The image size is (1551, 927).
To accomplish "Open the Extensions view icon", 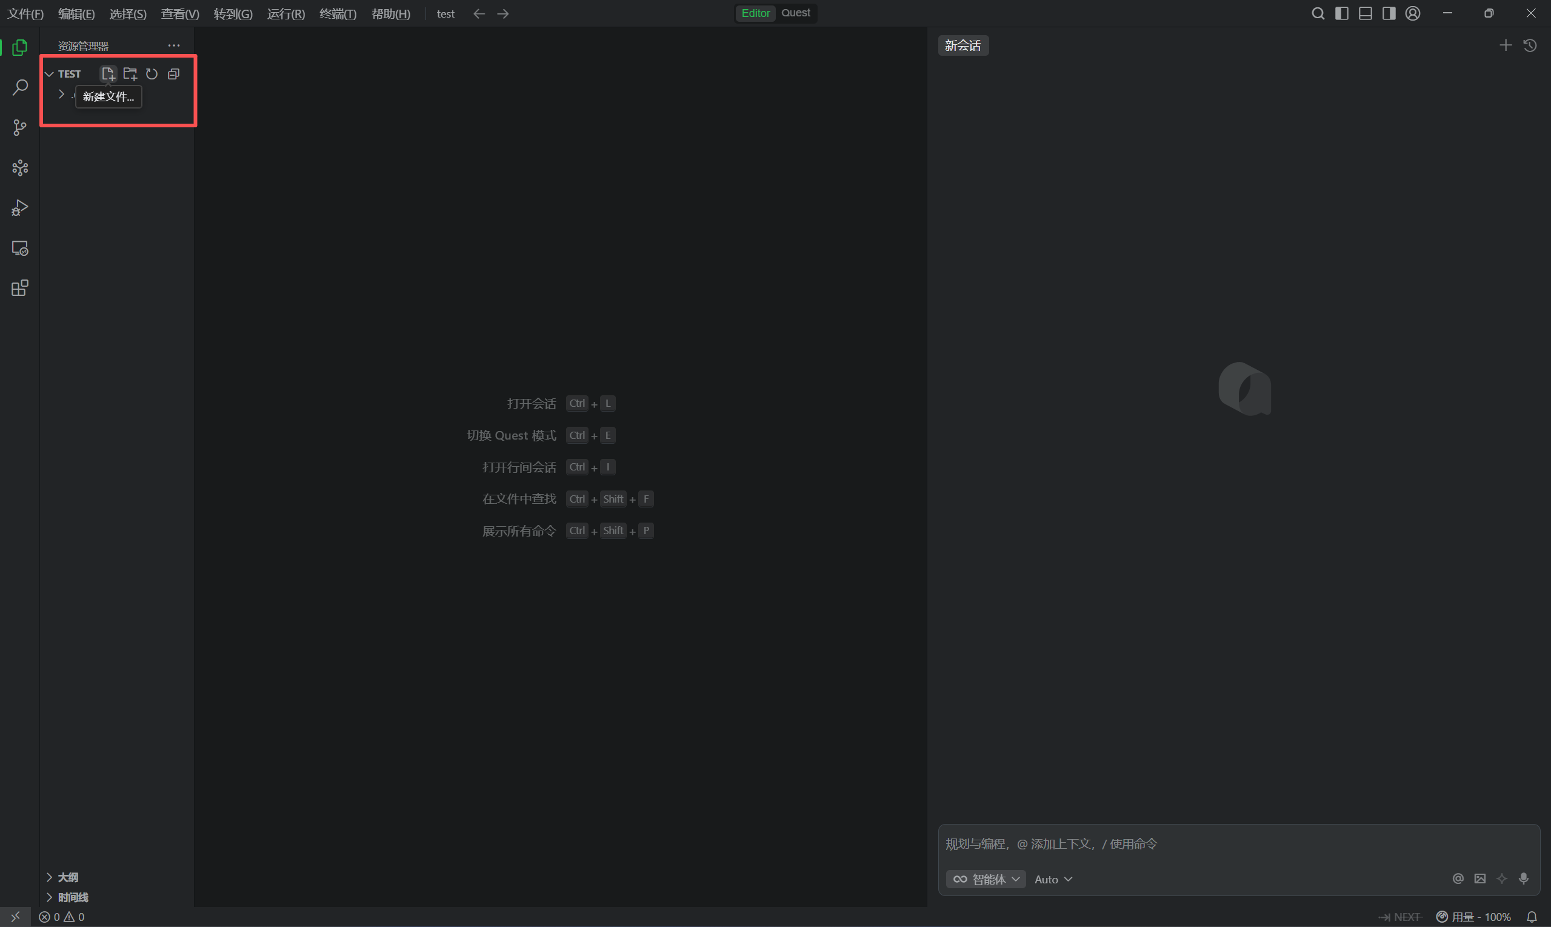I will 20,288.
